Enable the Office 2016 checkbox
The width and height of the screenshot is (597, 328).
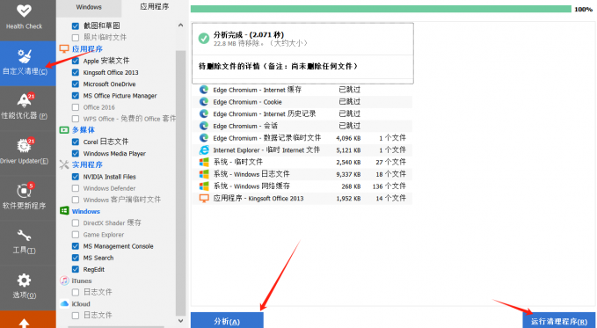tap(76, 107)
